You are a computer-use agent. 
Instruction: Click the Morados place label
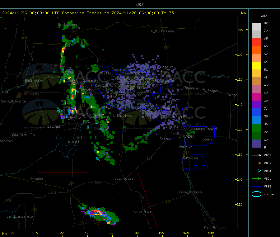(36, 179)
